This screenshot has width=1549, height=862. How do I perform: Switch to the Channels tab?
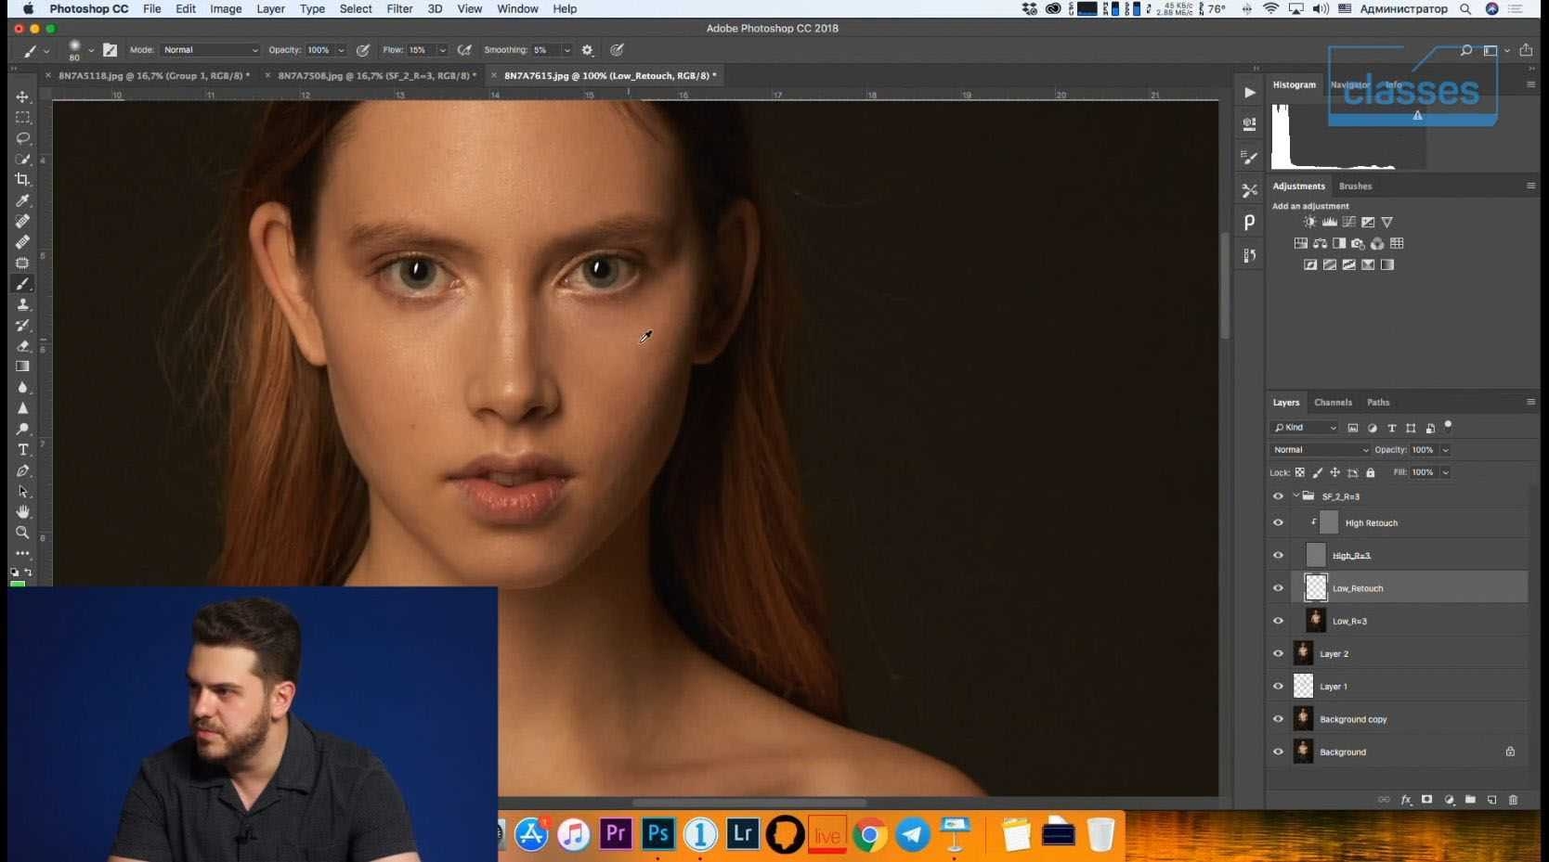(1333, 403)
